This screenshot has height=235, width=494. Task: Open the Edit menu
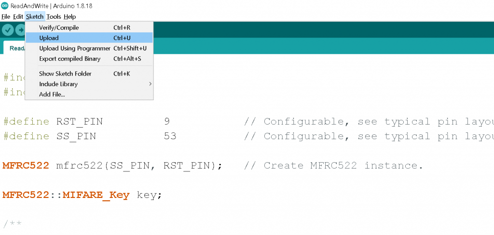(x=18, y=16)
